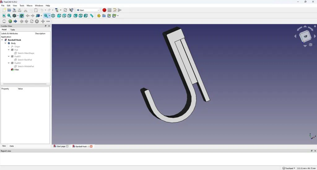Open the workbench selector showing Start
The height and width of the screenshot is (170, 317).
pos(88,10)
